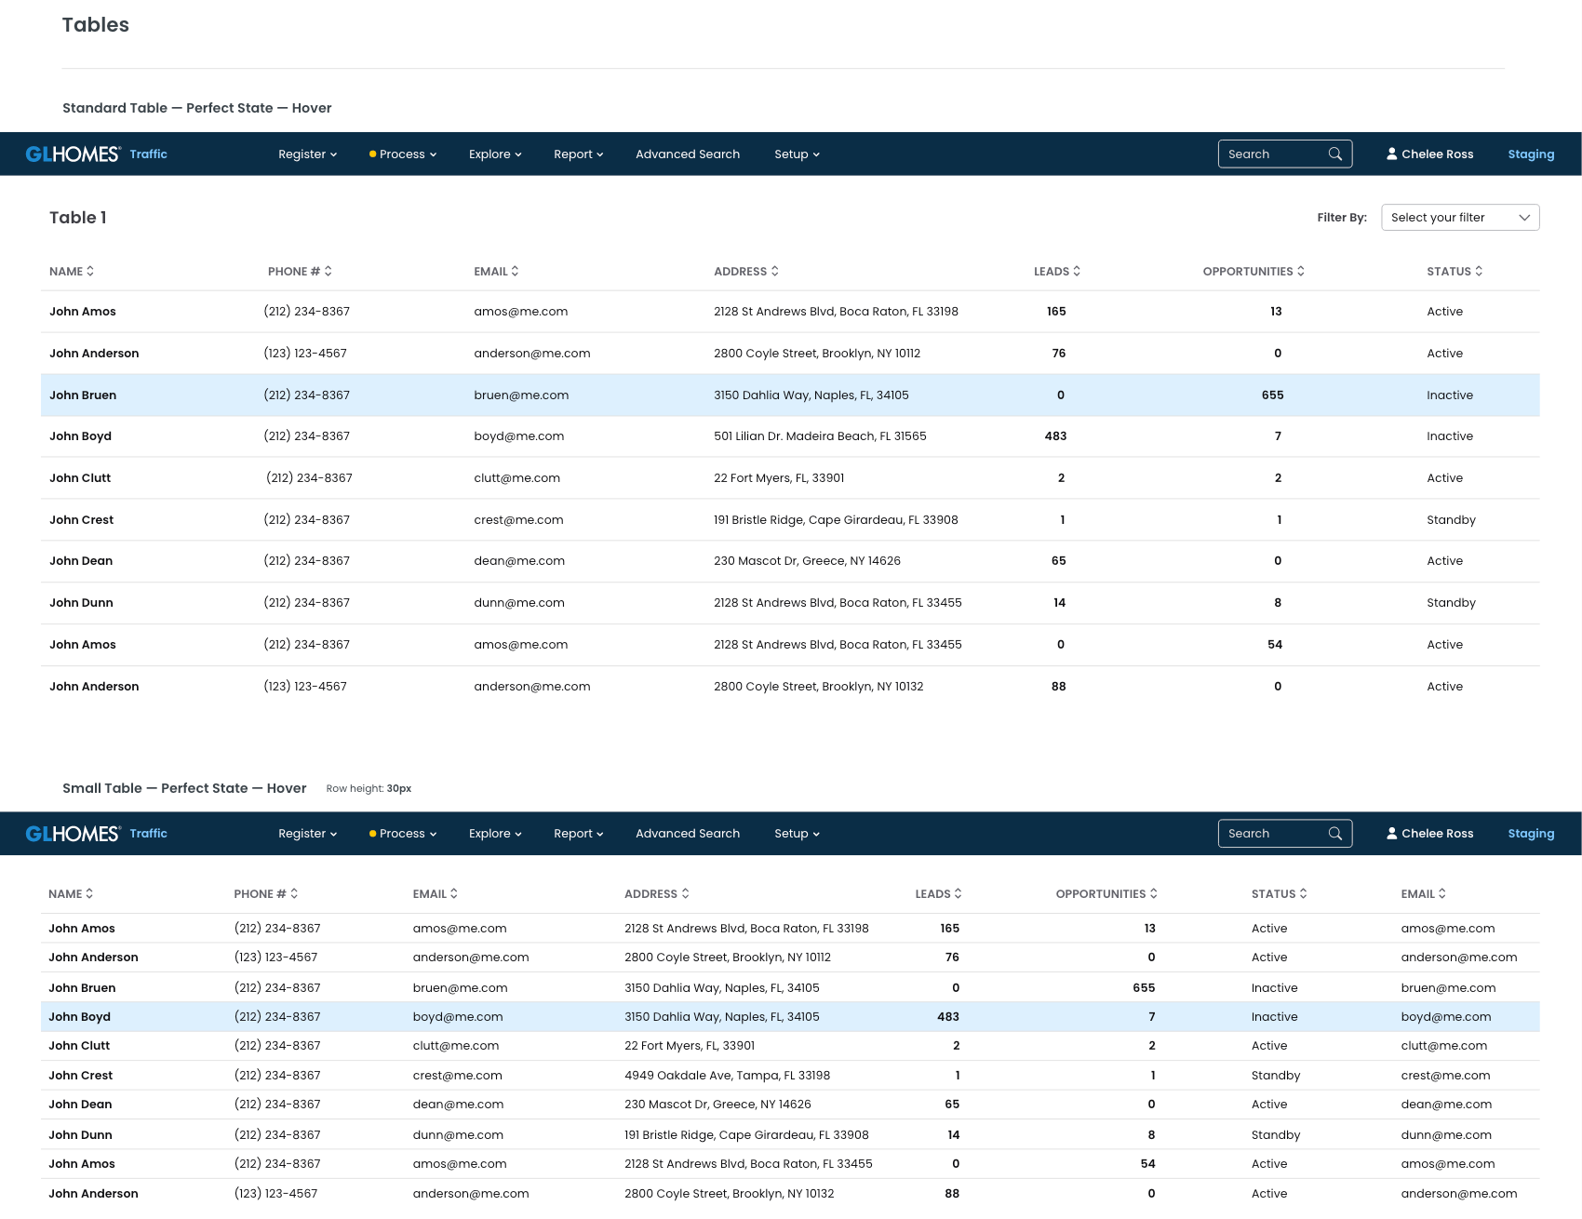Viewport: 1582px width, 1219px height.
Task: Open the Register dropdown in the small table navbar
Action: point(307,834)
